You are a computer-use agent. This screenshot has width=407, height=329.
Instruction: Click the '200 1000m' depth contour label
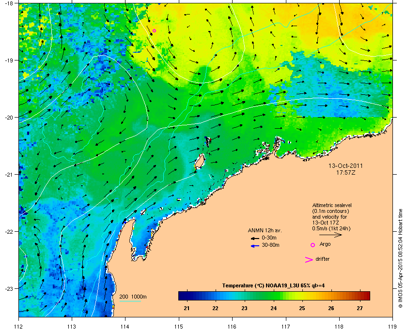click(x=133, y=297)
